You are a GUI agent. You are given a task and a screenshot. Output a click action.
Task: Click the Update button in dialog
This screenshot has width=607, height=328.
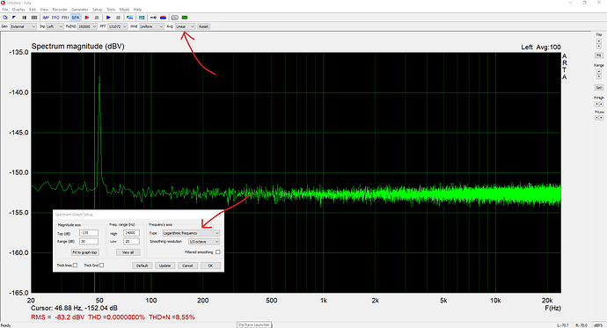(x=165, y=266)
